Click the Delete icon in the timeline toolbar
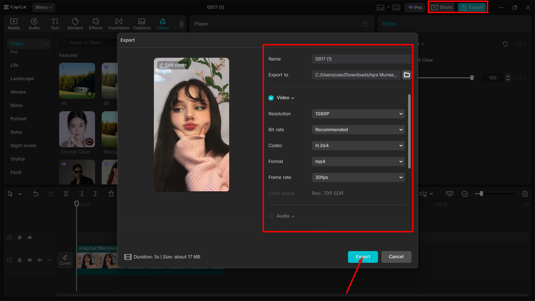 111,193
